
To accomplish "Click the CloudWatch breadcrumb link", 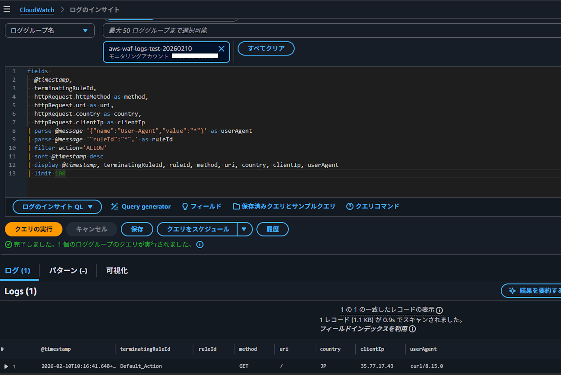I will pos(37,10).
